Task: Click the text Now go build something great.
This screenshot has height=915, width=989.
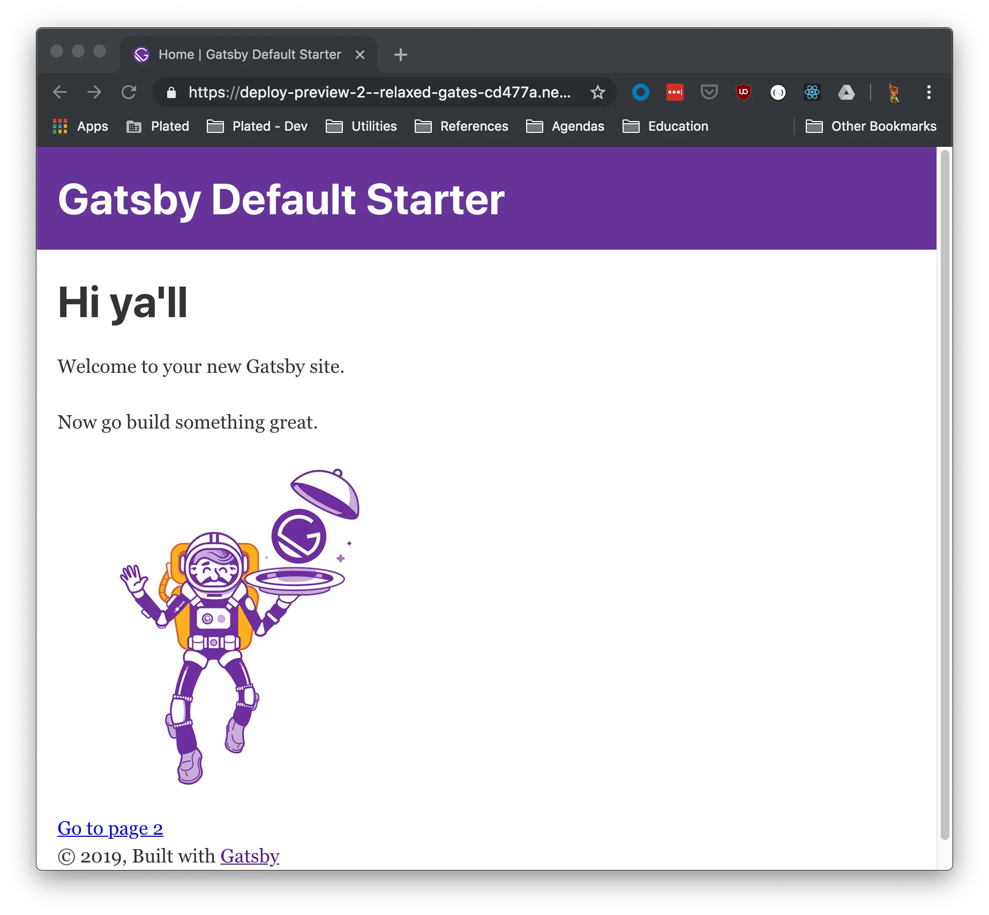Action: pyautogui.click(x=188, y=422)
